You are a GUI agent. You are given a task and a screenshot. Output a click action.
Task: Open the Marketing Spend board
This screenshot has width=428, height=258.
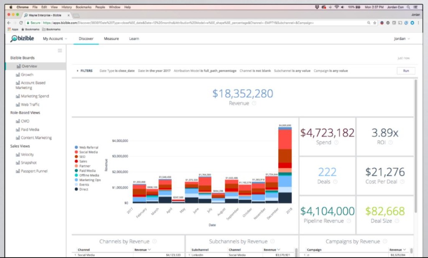tap(35, 96)
